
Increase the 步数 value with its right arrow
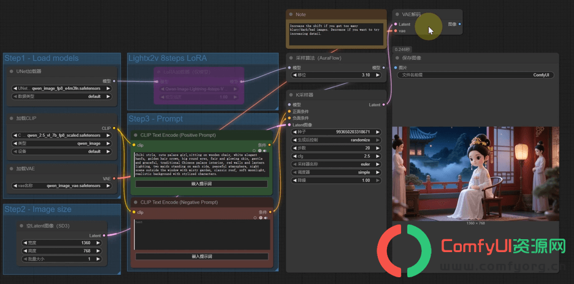(x=377, y=148)
